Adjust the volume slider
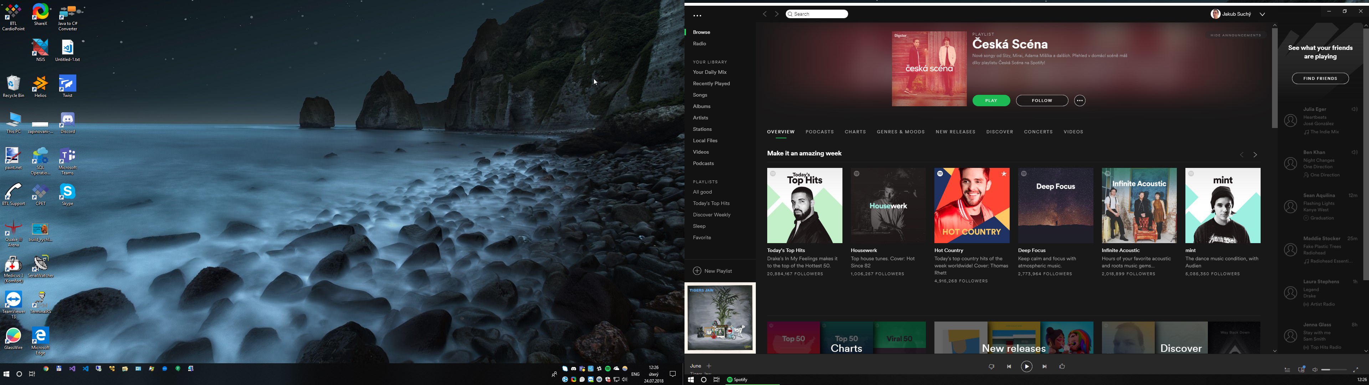The height and width of the screenshot is (385, 1369). click(x=1334, y=370)
